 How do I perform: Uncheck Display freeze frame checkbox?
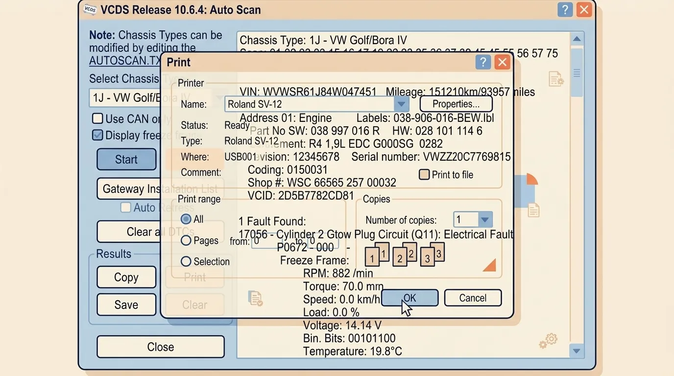(97, 135)
